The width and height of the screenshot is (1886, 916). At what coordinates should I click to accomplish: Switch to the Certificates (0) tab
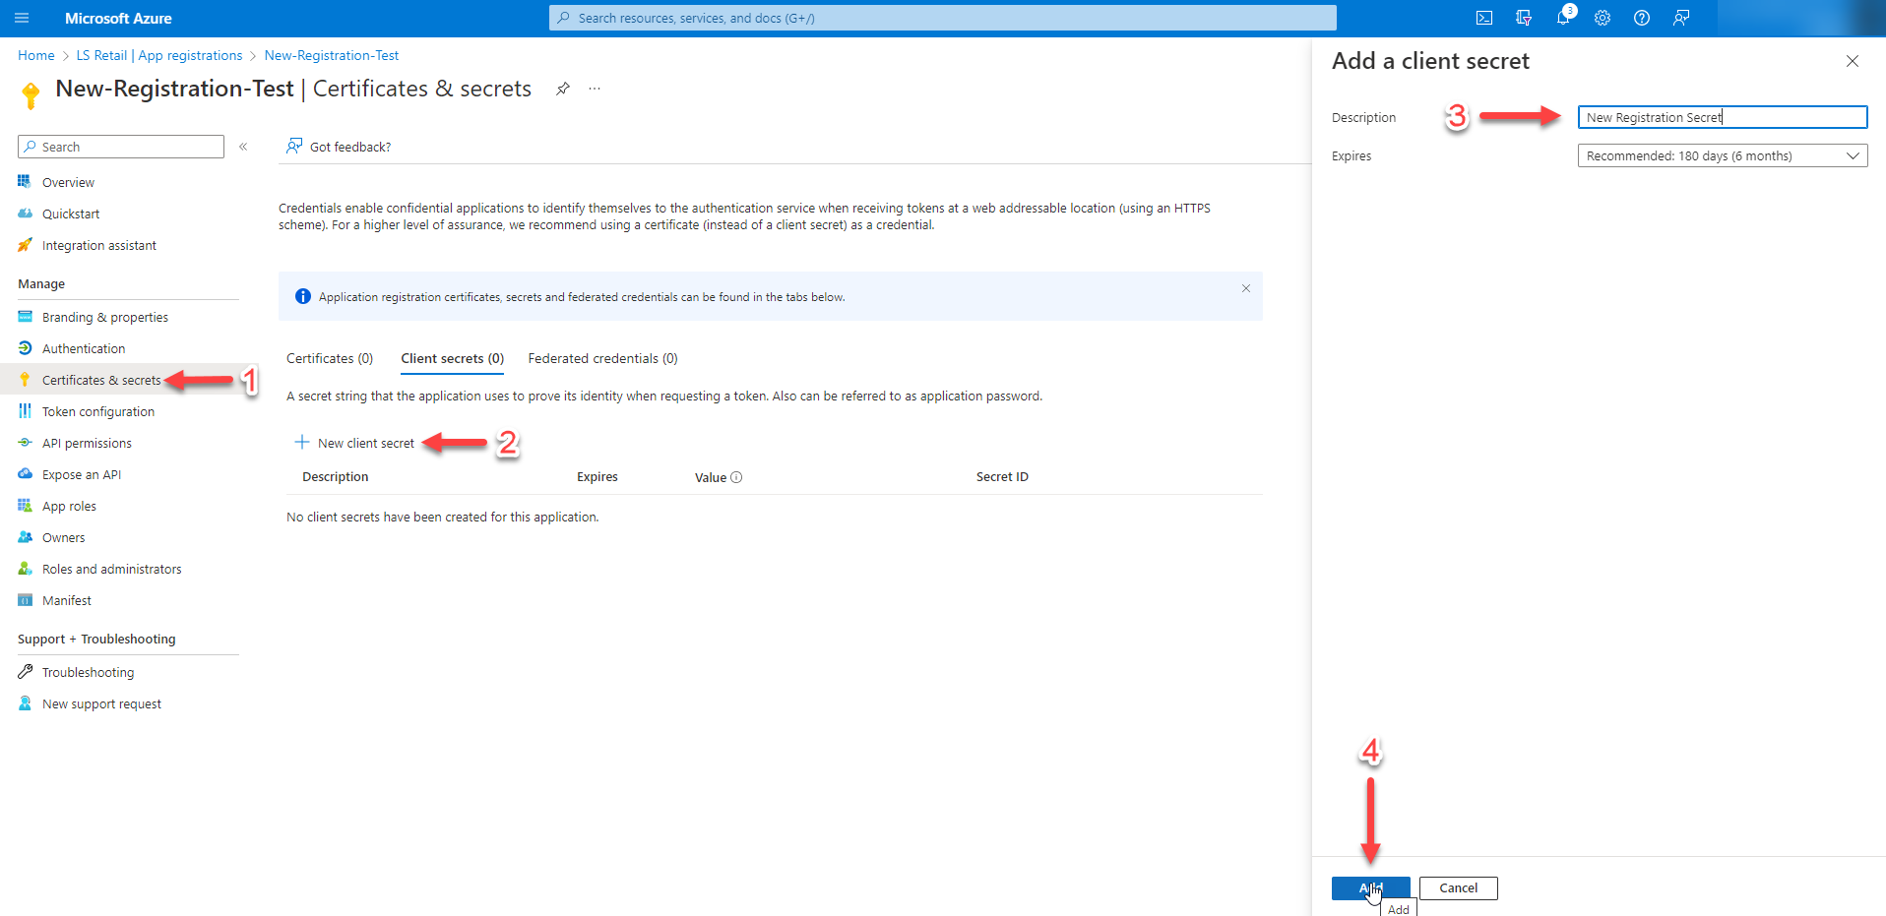330,358
